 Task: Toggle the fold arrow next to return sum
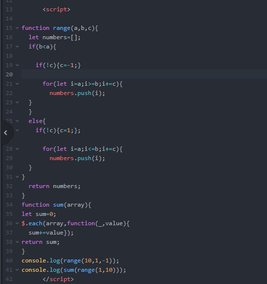(x=17, y=242)
